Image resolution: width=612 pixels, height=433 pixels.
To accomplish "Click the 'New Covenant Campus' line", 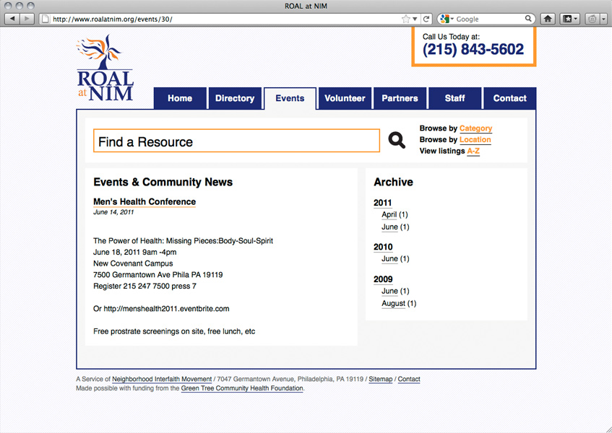I will (x=133, y=263).
